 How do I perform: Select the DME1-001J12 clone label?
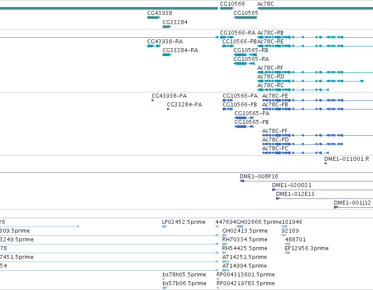pyautogui.click(x=352, y=203)
